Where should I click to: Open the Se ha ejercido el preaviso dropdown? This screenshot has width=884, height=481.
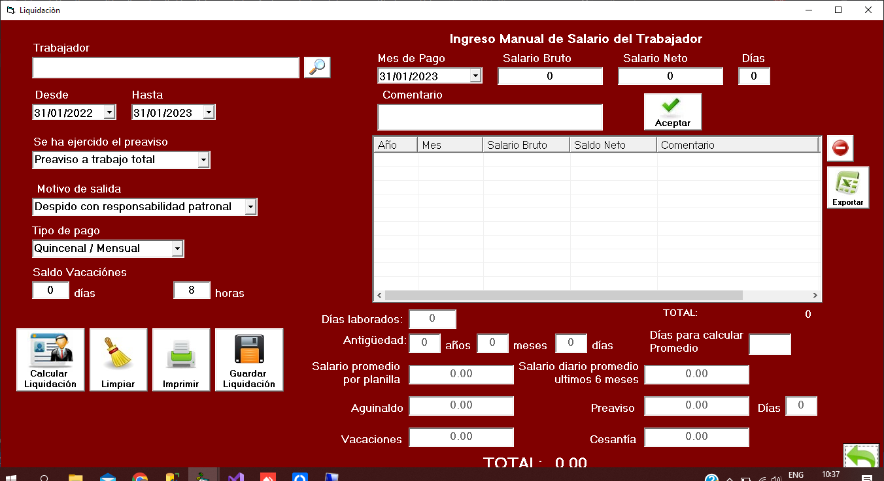pyautogui.click(x=203, y=160)
